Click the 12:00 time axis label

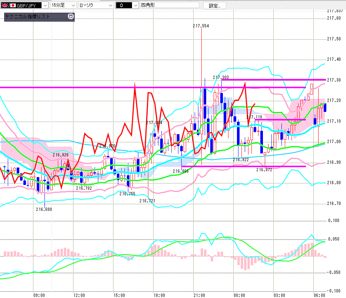pyautogui.click(x=79, y=295)
